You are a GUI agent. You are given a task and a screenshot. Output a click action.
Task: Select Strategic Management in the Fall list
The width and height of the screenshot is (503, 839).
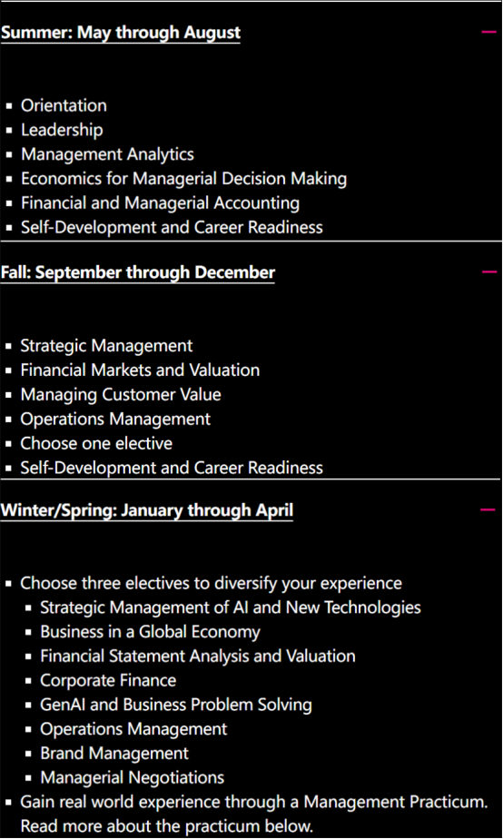(x=106, y=346)
